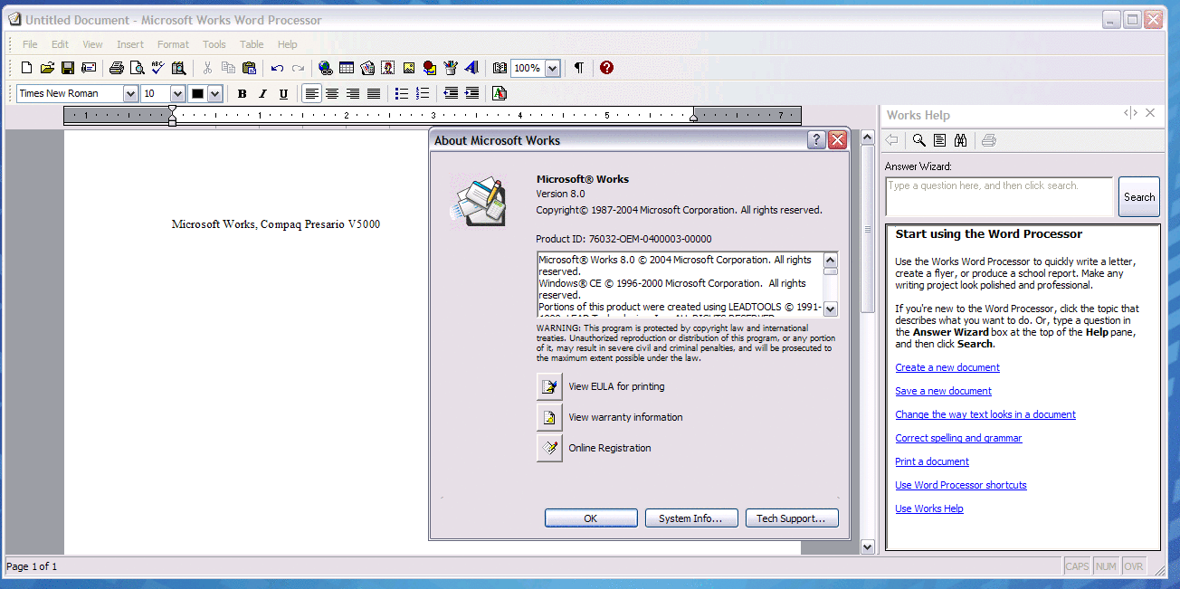This screenshot has width=1180, height=589.
Task: Expand the Times New Roman font dropdown arrow
Action: coord(130,93)
